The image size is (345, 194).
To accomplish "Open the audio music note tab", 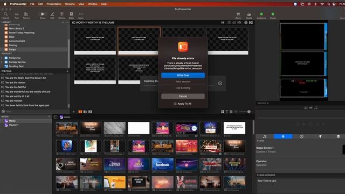I will 265,136.
